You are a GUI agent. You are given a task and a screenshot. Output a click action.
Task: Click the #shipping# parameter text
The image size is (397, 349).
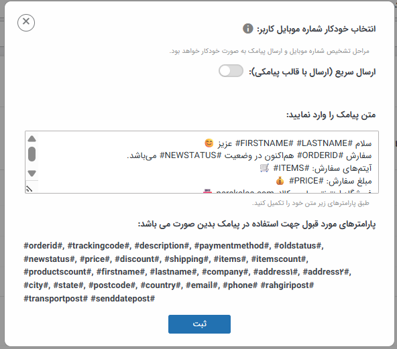pyautogui.click(x=187, y=259)
